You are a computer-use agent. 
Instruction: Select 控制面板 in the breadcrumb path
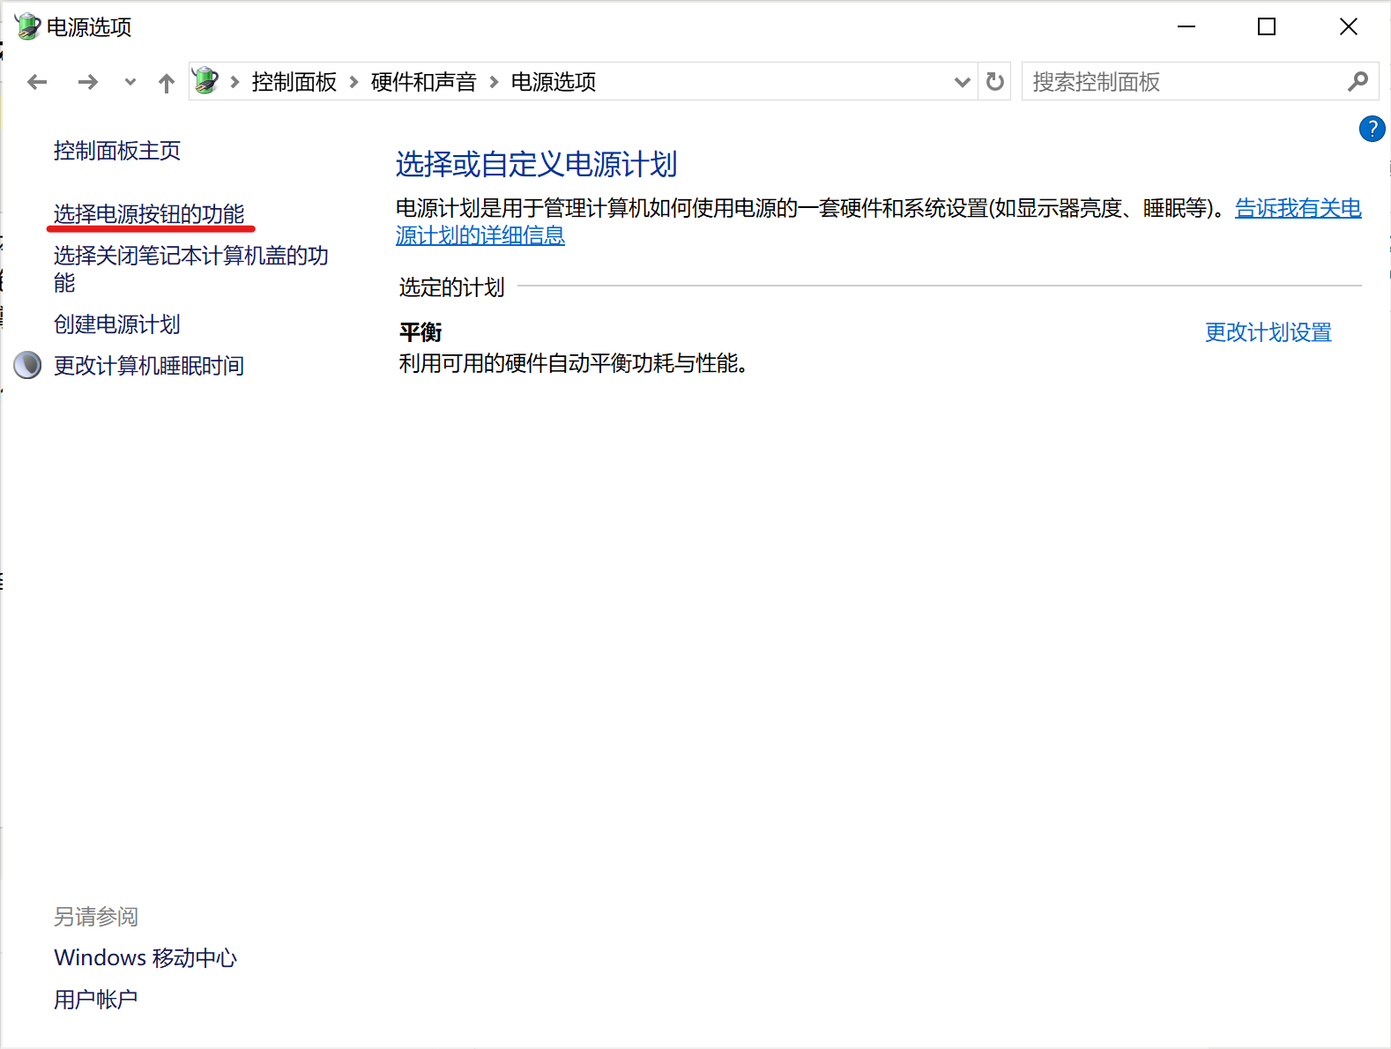click(294, 82)
